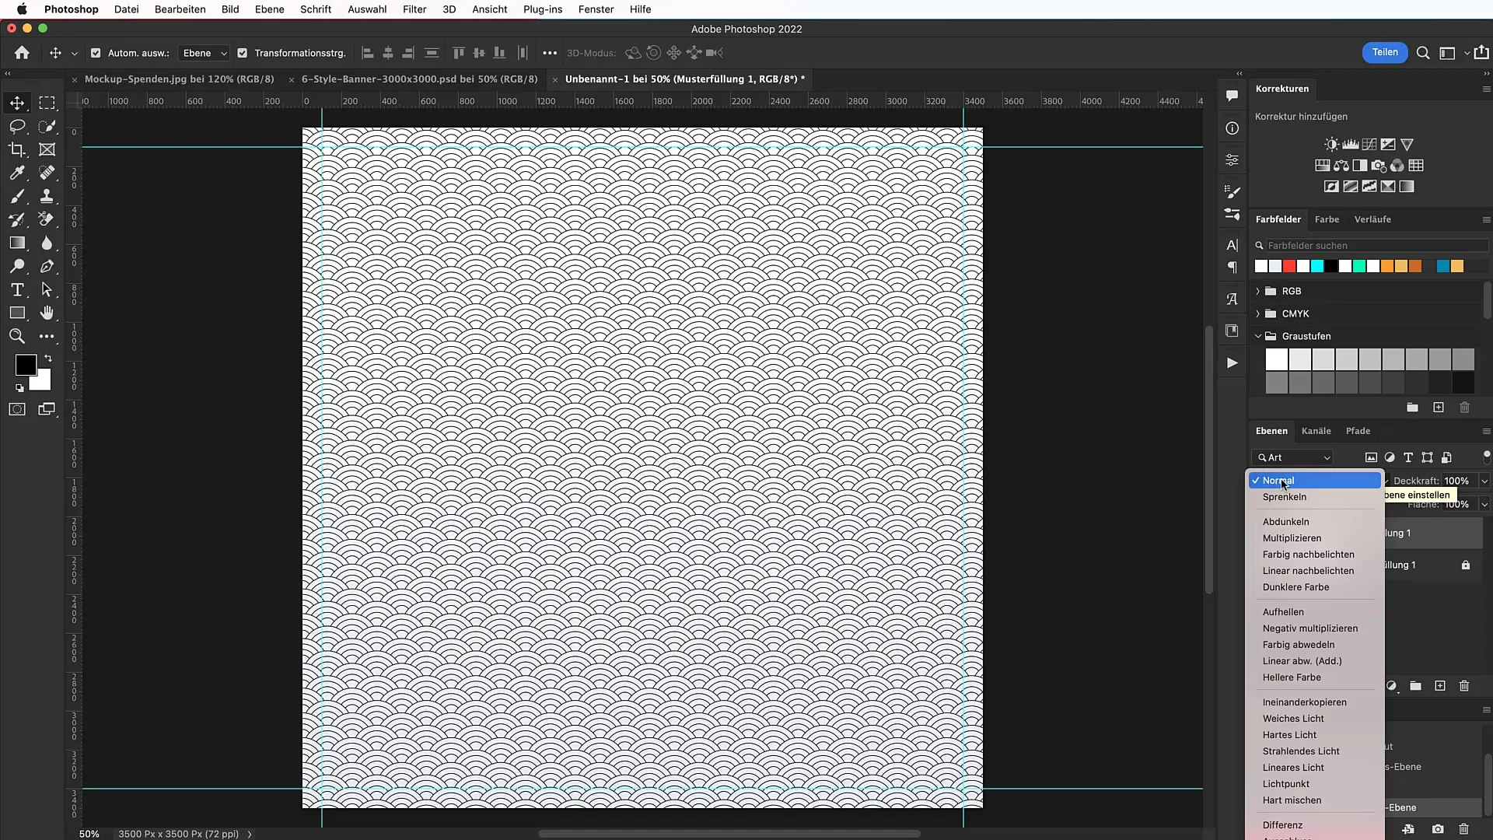The width and height of the screenshot is (1493, 840).
Task: Toggle the Autom. ausw. checkbox
Action: pyautogui.click(x=96, y=53)
